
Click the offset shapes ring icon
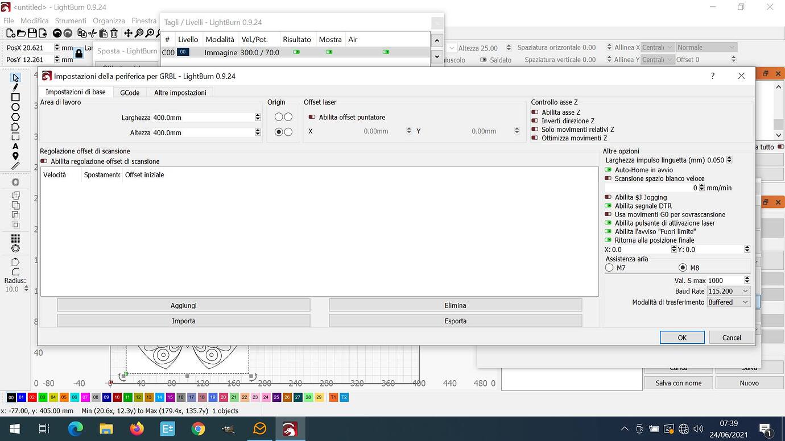[x=15, y=182]
